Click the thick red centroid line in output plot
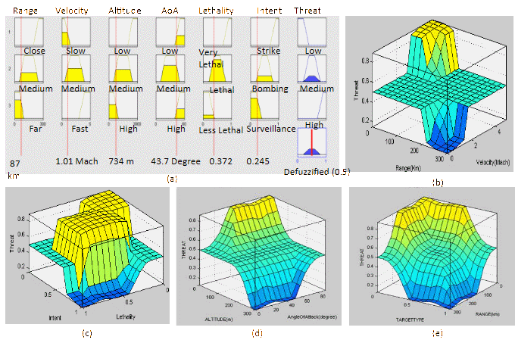515x343 pixels. click(312, 142)
